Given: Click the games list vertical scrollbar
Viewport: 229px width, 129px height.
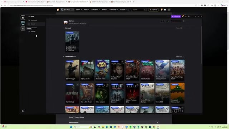Looking at the screenshot, I should click(x=201, y=45).
